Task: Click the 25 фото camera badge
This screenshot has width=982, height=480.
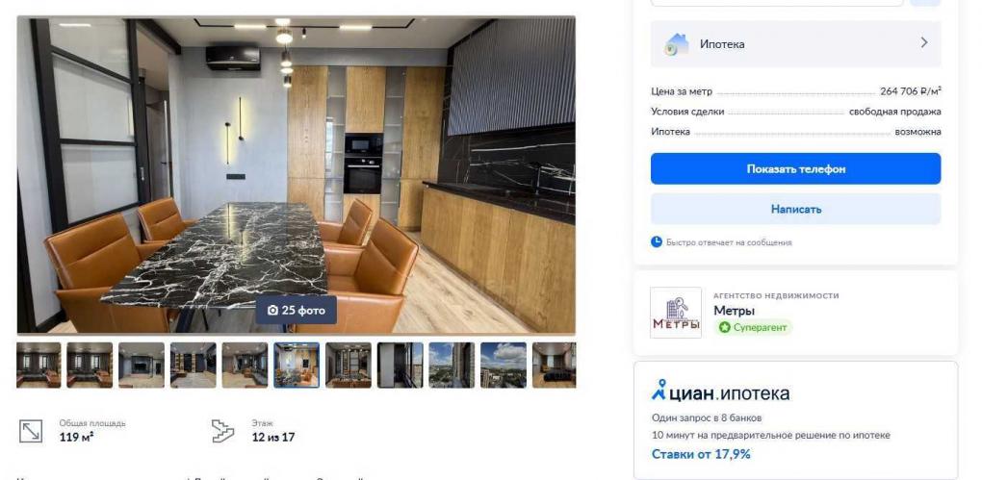Action: point(297,311)
